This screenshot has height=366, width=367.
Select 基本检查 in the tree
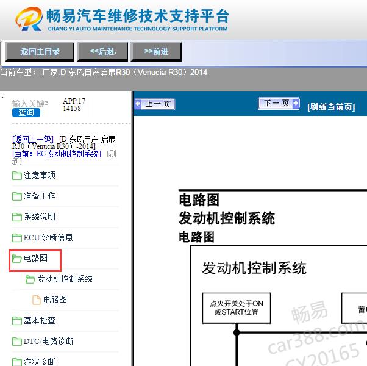40,321
